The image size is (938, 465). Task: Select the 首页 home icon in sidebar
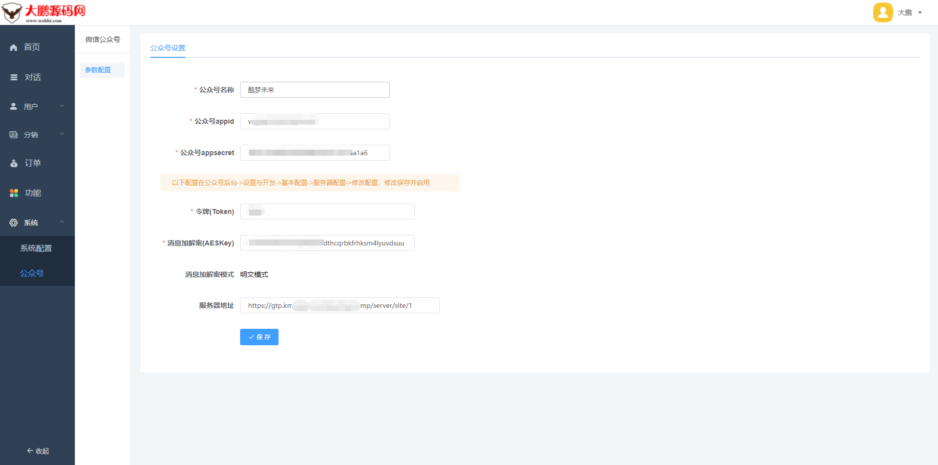[x=13, y=47]
